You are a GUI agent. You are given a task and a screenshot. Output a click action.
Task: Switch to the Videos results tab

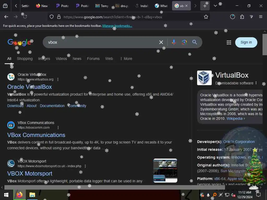[x=61, y=59]
